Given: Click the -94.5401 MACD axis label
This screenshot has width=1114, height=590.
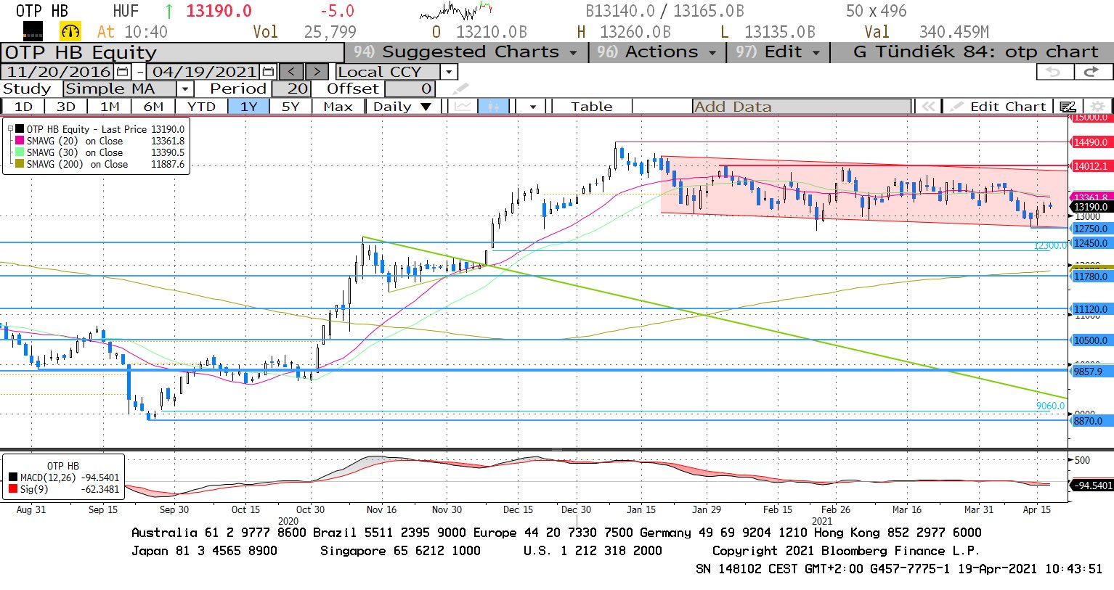Looking at the screenshot, I should (x=1093, y=485).
